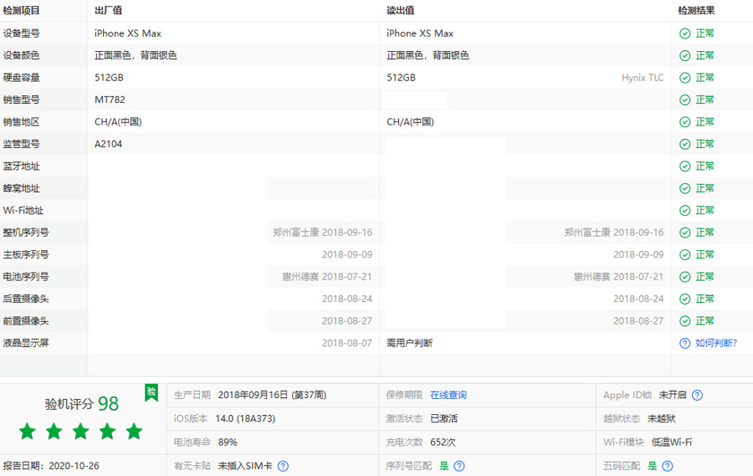Click the green check icon in 蓝牙地址 row
Viewport: 753px width, 476px height.
(x=685, y=166)
